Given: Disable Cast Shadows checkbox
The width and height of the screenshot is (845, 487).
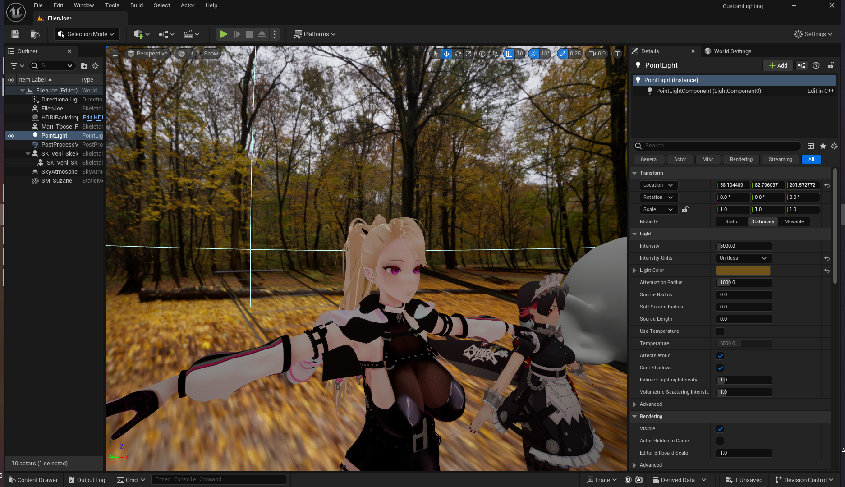Looking at the screenshot, I should (x=720, y=368).
